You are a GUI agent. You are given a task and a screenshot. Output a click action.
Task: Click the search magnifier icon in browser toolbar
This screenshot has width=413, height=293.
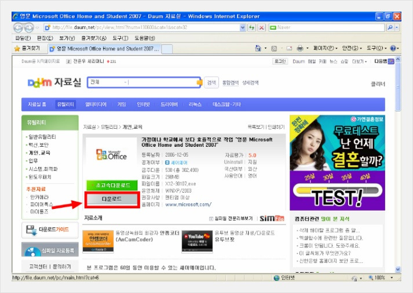(390, 27)
